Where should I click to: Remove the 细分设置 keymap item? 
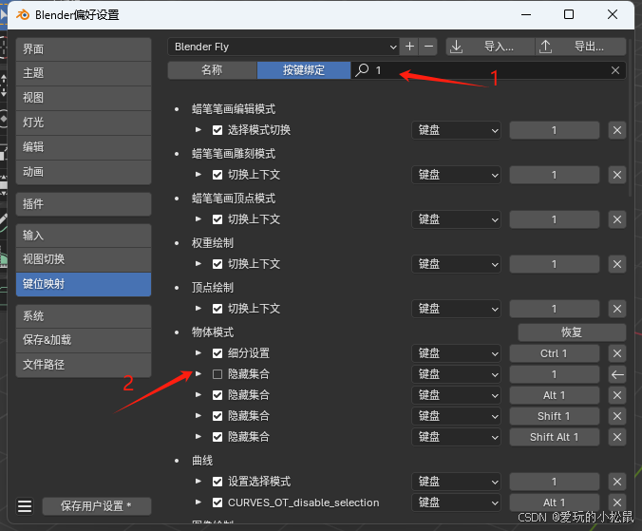617,353
